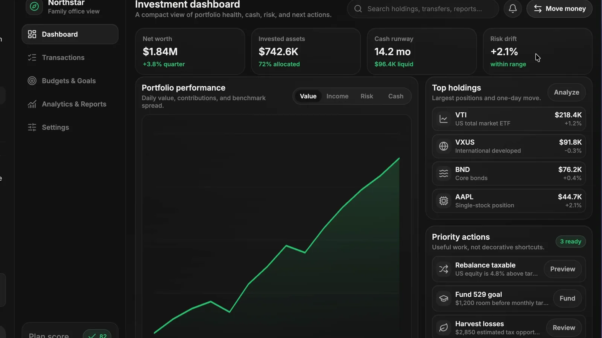Switch chart to the Income tab
This screenshot has height=338, width=602.
point(337,96)
